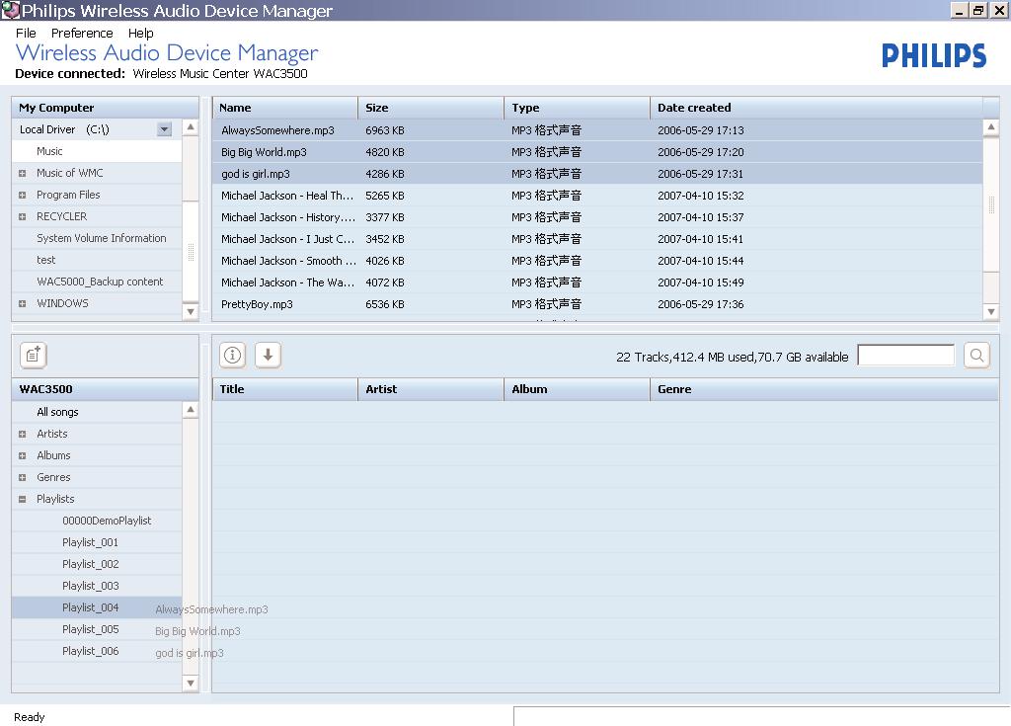Select Michael Jackson - The Wa... file
Screen dimensions: 1011x726
coord(597,282)
